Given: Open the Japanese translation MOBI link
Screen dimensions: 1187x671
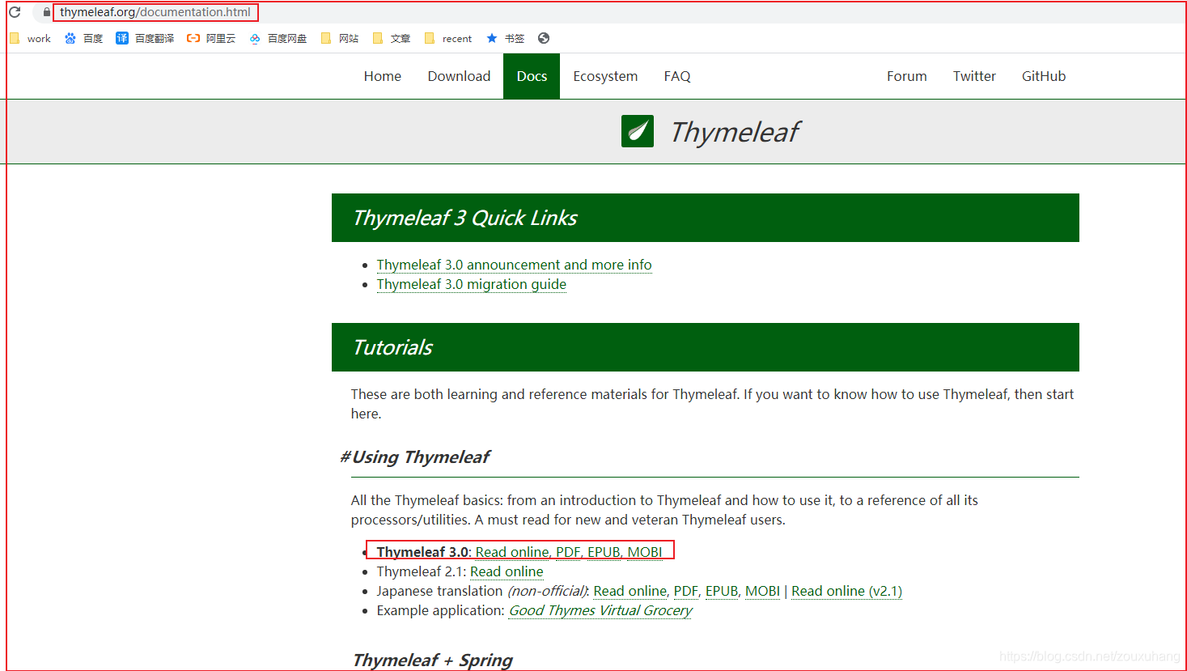Looking at the screenshot, I should click(762, 591).
